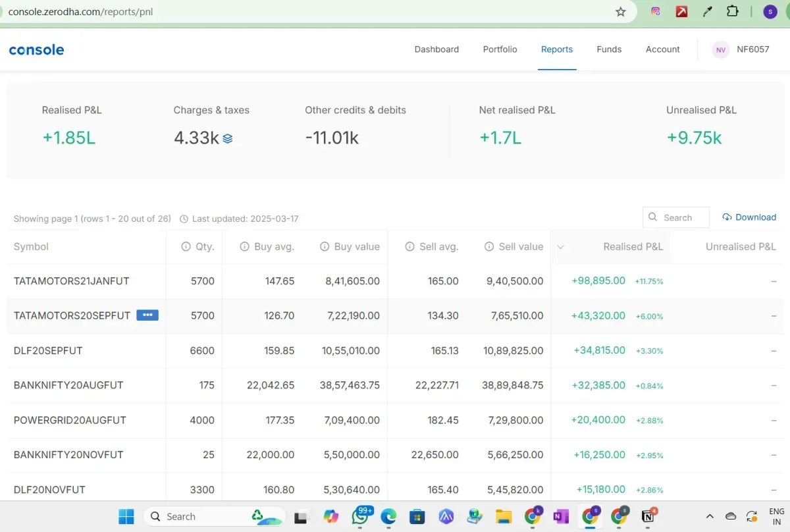This screenshot has width=790, height=532.
Task: Open the Reports tab
Action: click(557, 49)
